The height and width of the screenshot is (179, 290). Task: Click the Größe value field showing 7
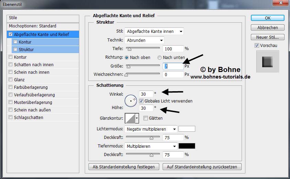pyautogui.click(x=173, y=66)
